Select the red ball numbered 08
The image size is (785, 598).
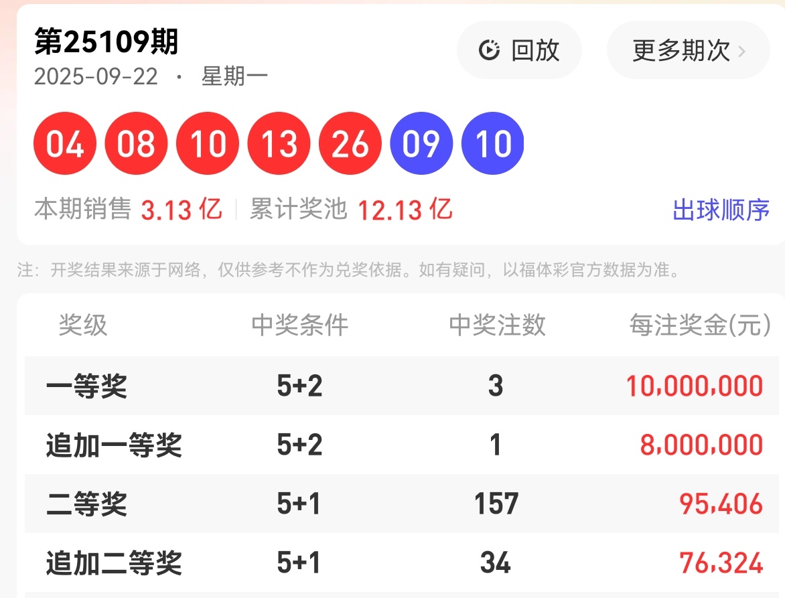(136, 143)
